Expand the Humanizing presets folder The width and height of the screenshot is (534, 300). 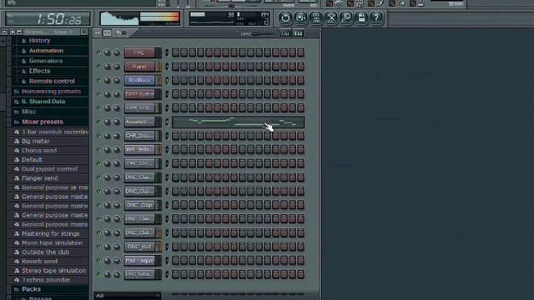point(17,92)
